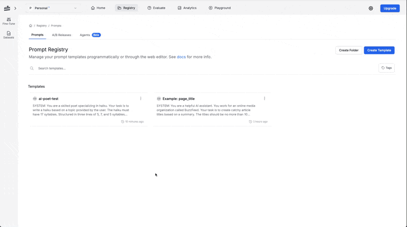407x227 pixels.
Task: Open the Tags filter button
Action: [x=387, y=68]
